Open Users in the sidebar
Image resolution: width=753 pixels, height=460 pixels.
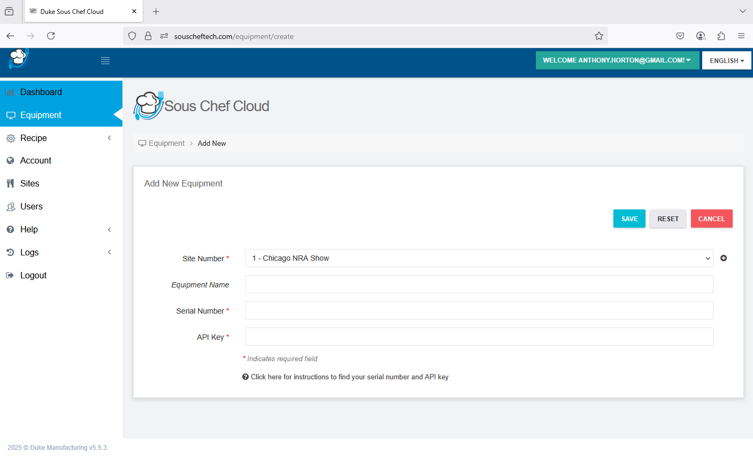coord(61,206)
